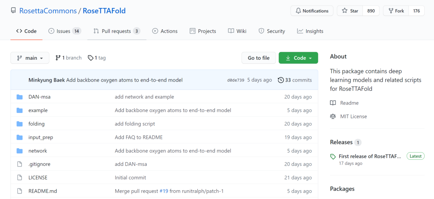Click the README.md file icon
Screen dimensions: 434x199
[19, 191]
